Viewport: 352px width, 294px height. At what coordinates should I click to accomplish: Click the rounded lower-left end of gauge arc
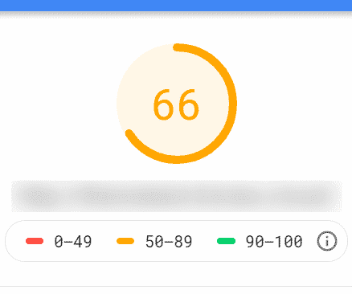(x=129, y=133)
